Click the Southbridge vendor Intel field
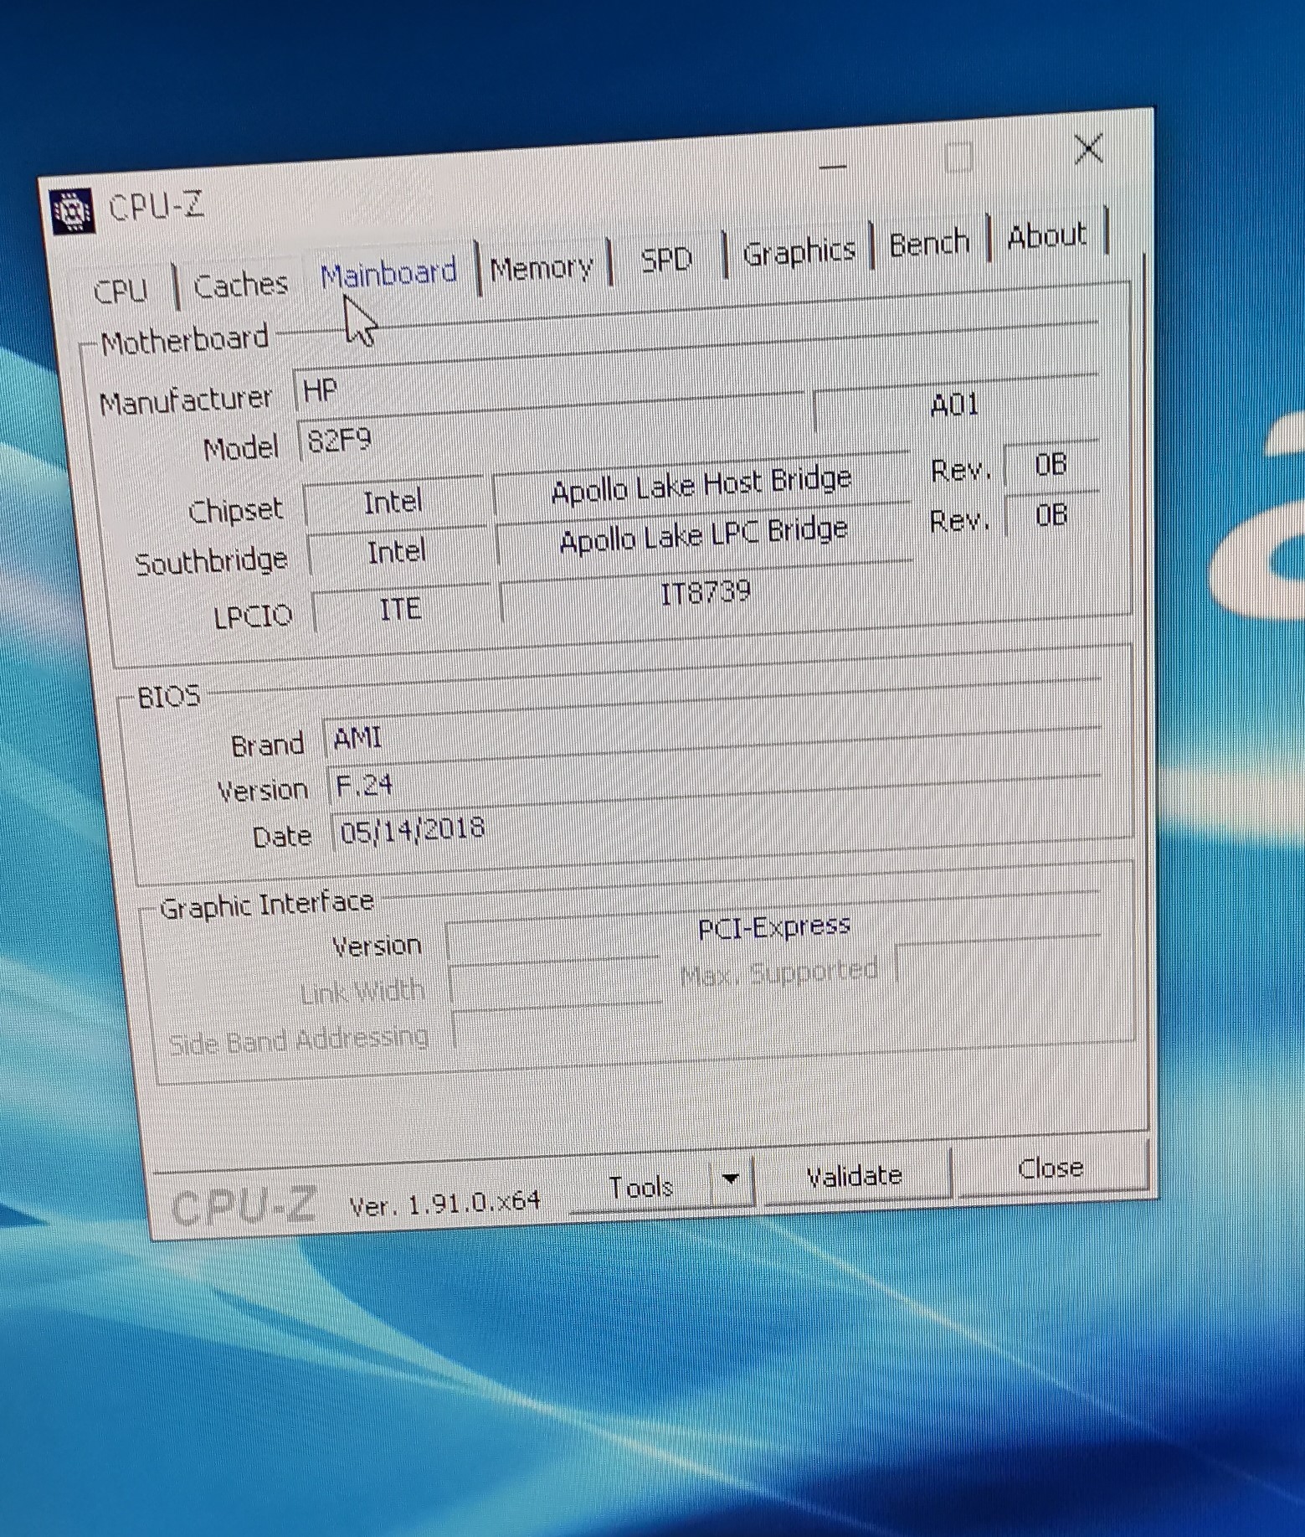The width and height of the screenshot is (1305, 1537). tap(396, 551)
